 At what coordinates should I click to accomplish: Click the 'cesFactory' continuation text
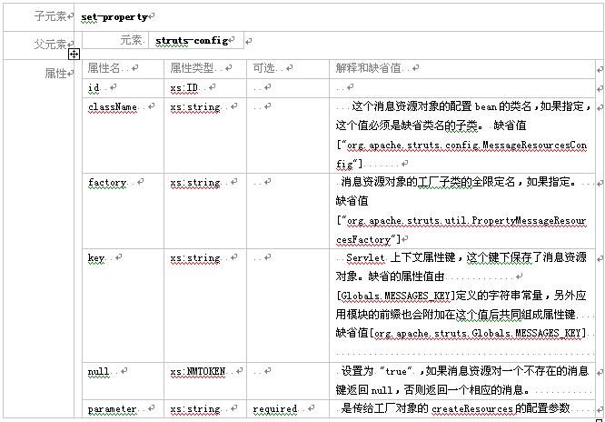pyautogui.click(x=363, y=239)
